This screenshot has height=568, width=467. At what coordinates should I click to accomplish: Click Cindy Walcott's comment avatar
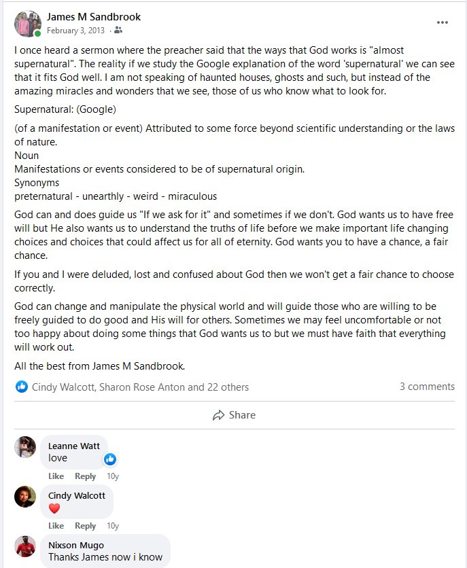[25, 497]
